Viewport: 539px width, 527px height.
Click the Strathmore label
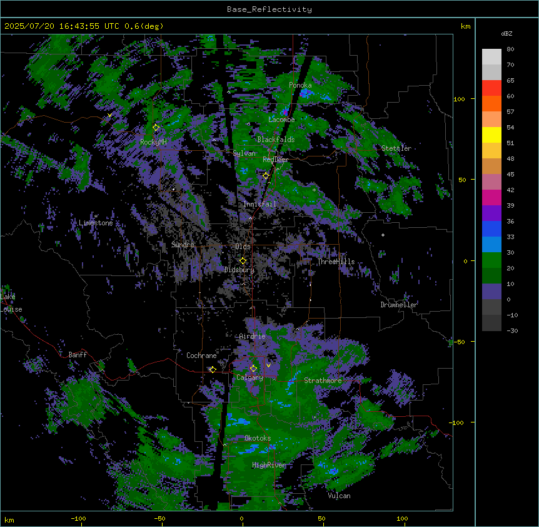[323, 381]
